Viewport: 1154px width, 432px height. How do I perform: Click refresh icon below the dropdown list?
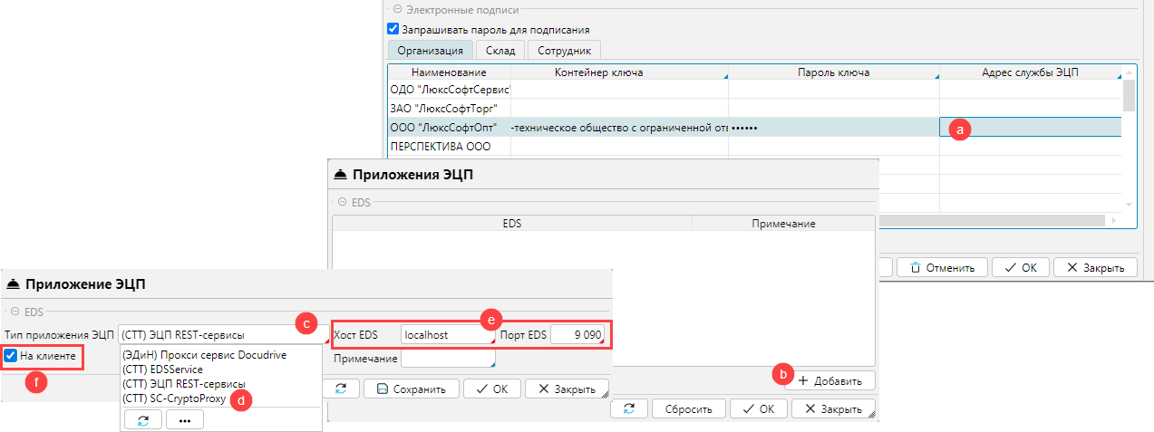click(142, 419)
